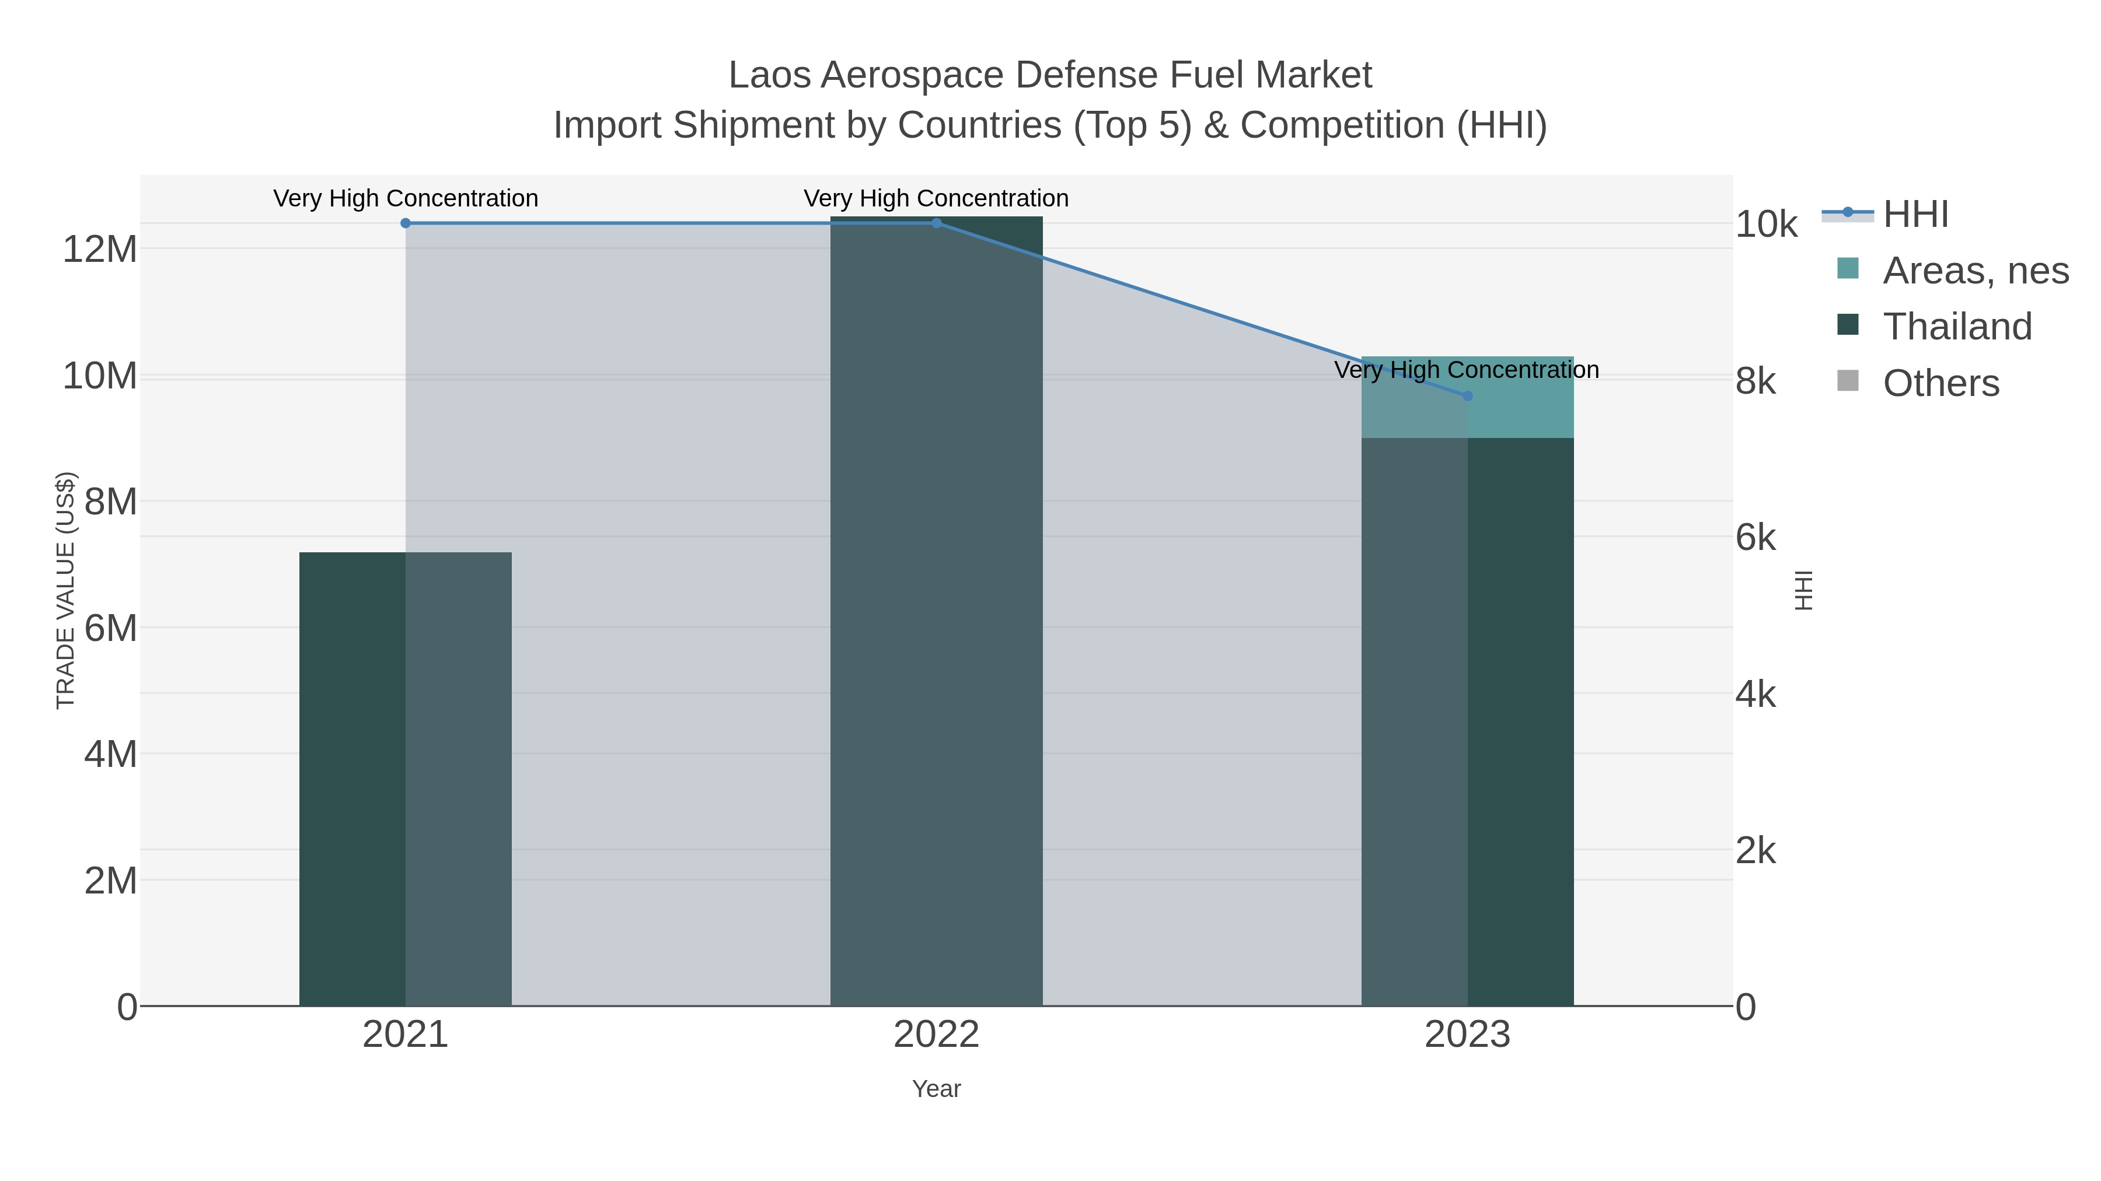Toggle the Areas, nes legend entry
This screenshot has height=1181, width=2101.
pyautogui.click(x=1953, y=270)
